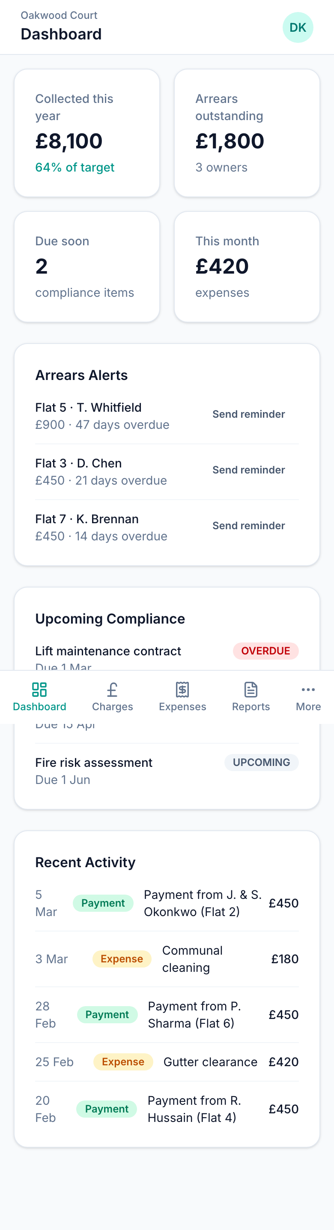Viewport: 334px width, 1230px height.
Task: Tap the pound sign Charges icon
Action: pos(113,689)
